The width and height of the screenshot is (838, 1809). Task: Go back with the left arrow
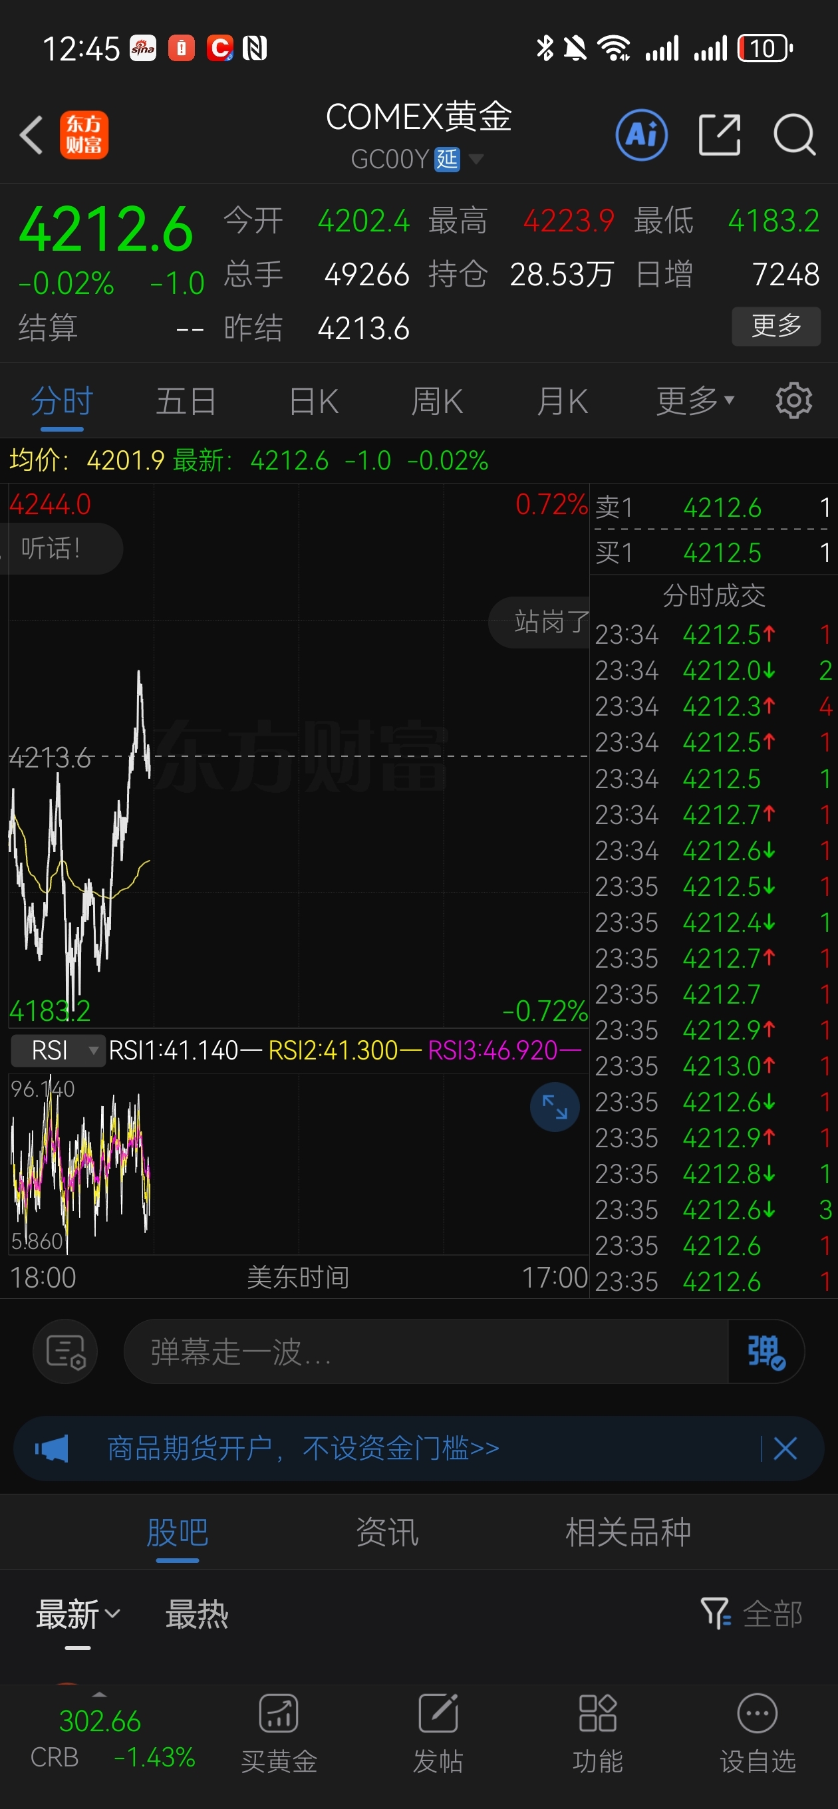(32, 135)
